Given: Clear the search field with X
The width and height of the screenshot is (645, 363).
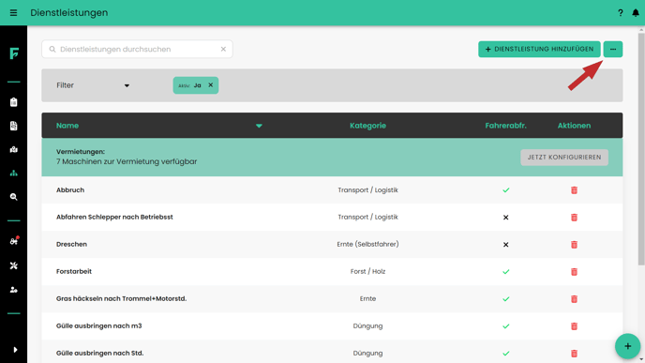Looking at the screenshot, I should (223, 49).
